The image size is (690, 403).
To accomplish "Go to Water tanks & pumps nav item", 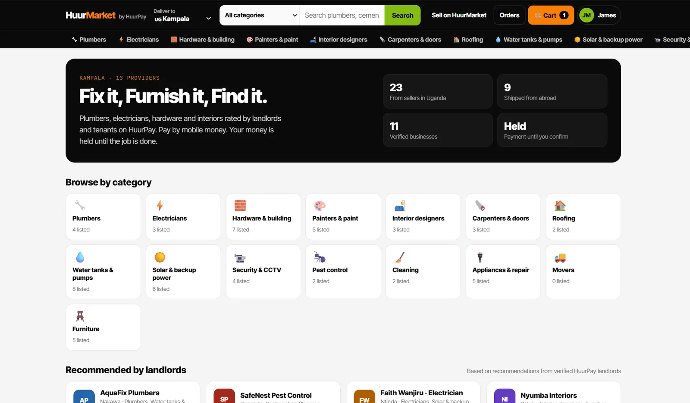I will (529, 40).
